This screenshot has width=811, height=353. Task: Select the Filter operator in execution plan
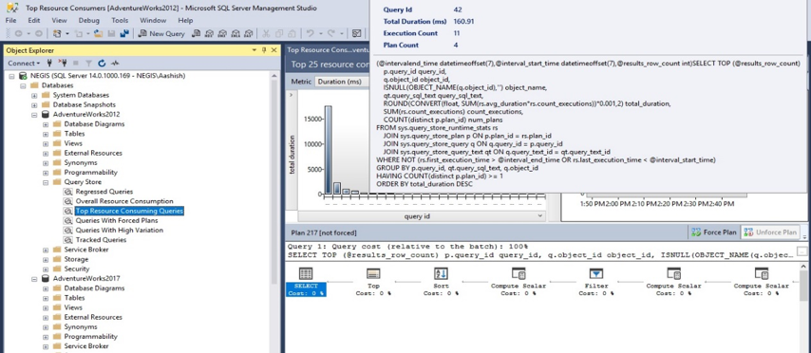tap(595, 282)
